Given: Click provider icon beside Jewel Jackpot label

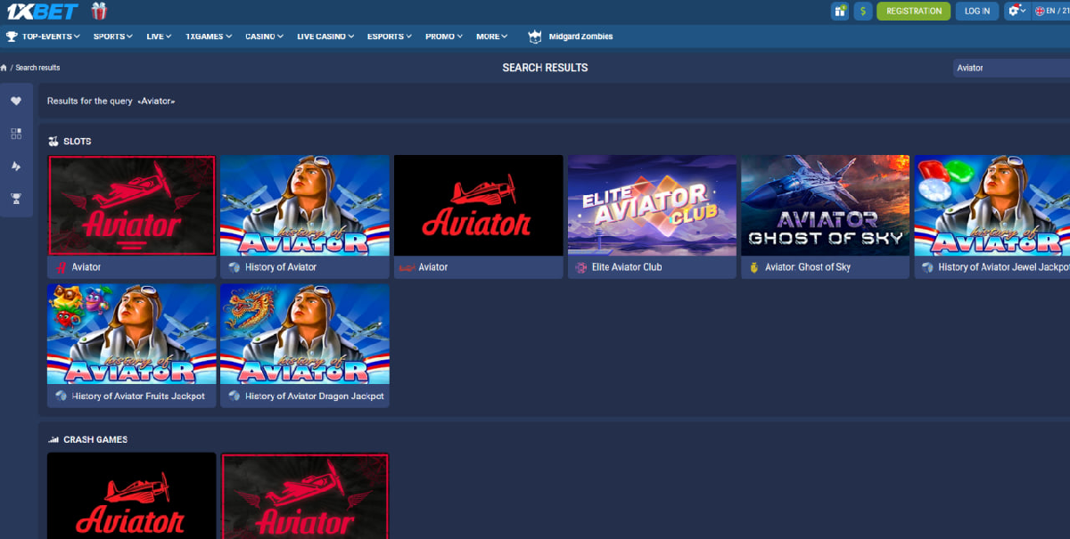Looking at the screenshot, I should tap(927, 267).
